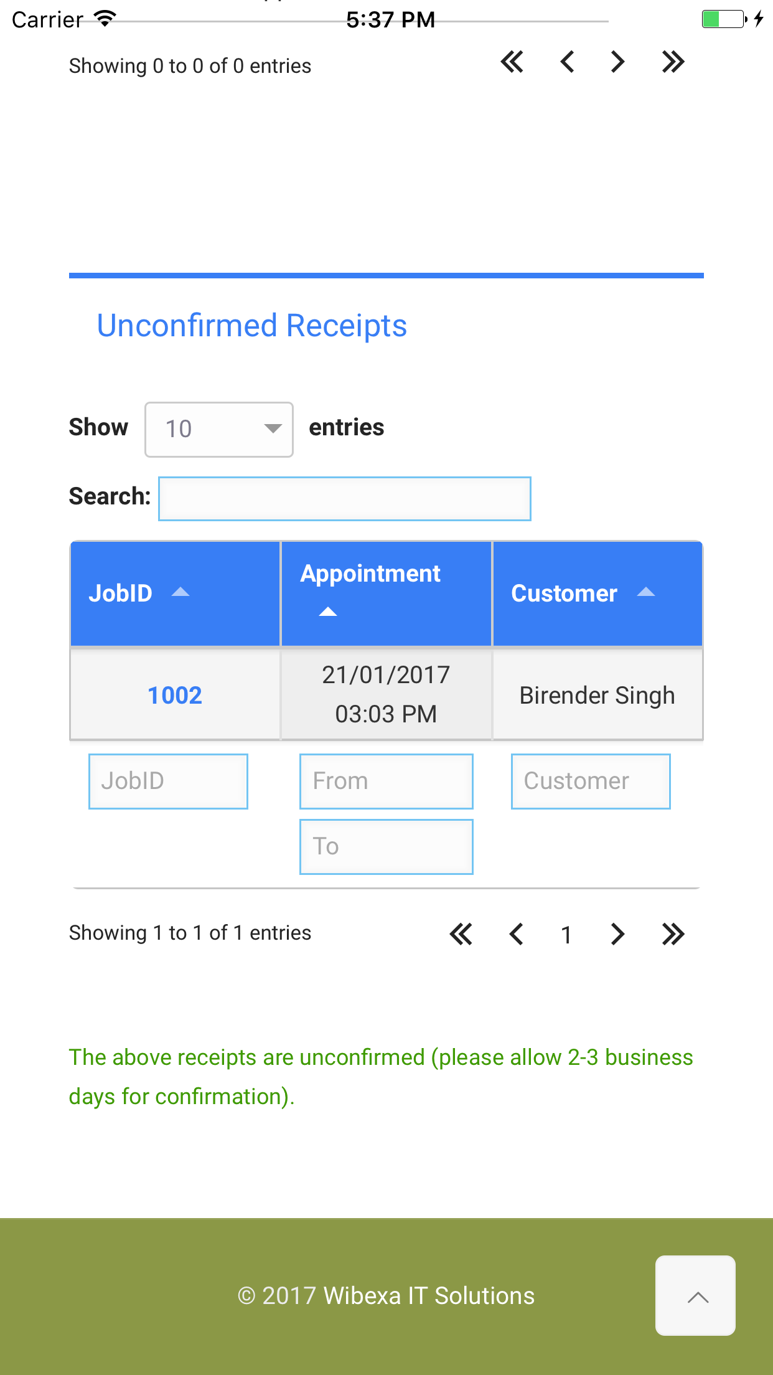Tap the scroll-to-top chevron button

695,1295
